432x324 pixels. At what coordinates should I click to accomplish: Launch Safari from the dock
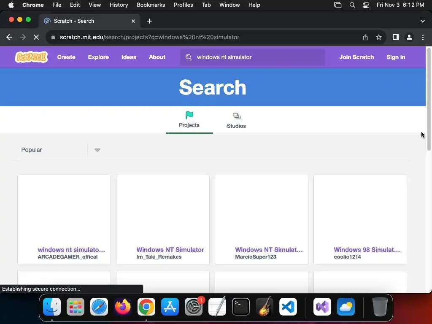[99, 307]
